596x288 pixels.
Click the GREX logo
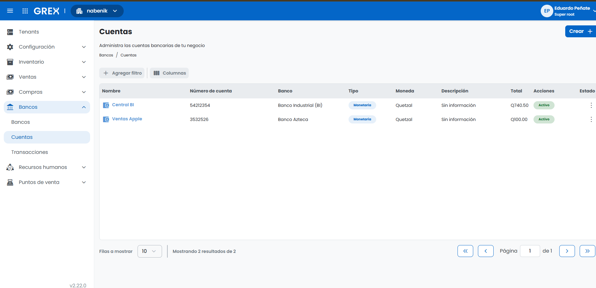[46, 11]
